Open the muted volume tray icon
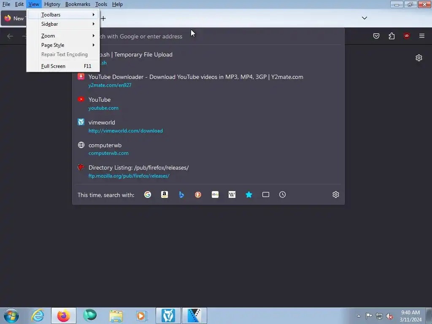The width and height of the screenshot is (432, 324). [x=389, y=316]
